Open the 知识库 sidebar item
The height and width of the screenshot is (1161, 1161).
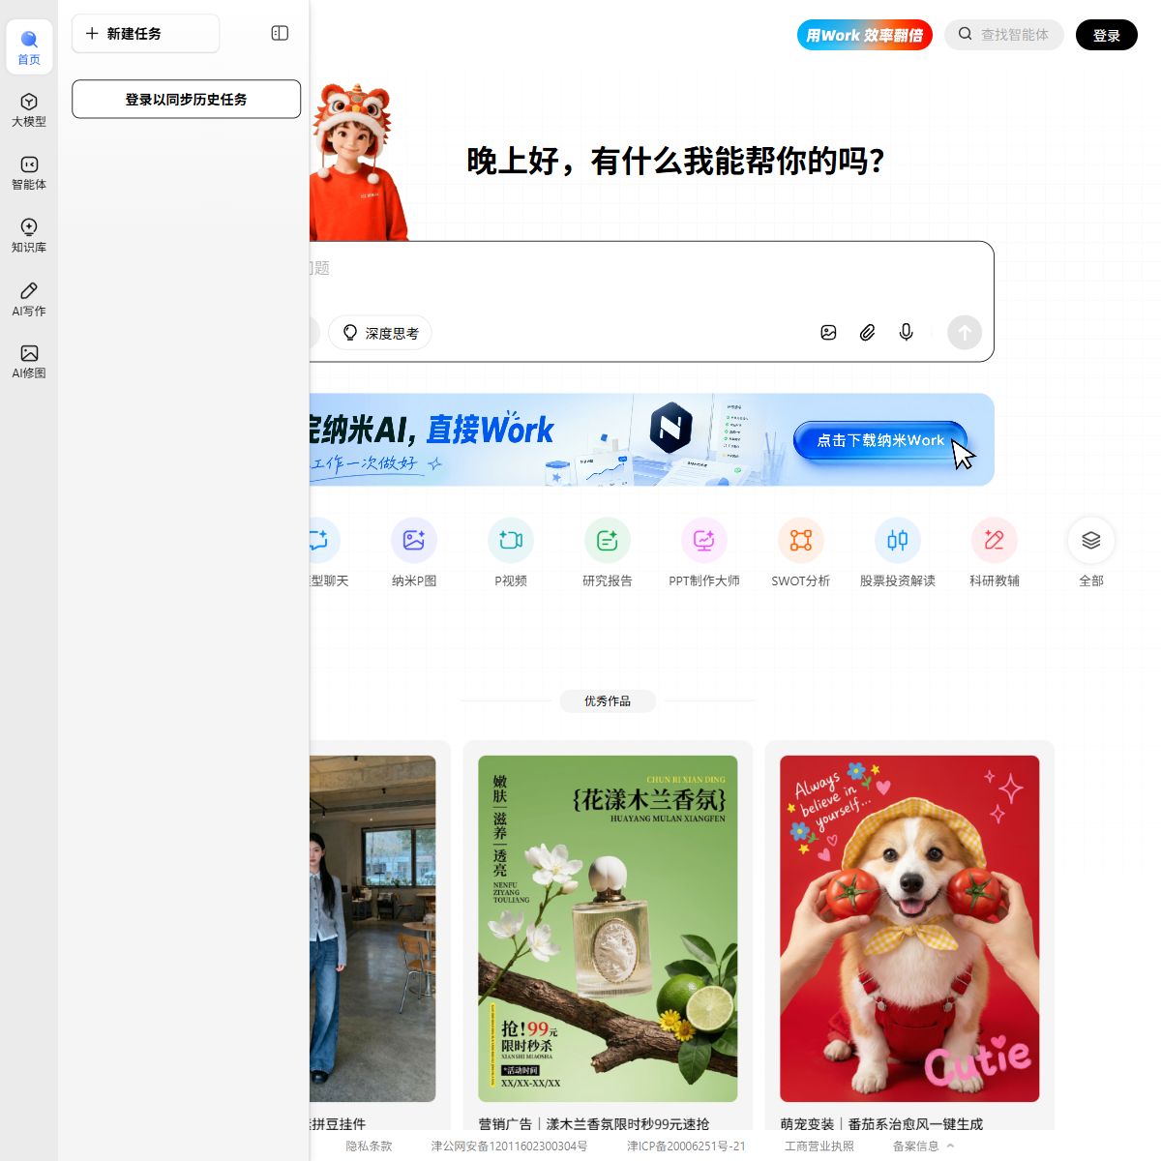(29, 236)
